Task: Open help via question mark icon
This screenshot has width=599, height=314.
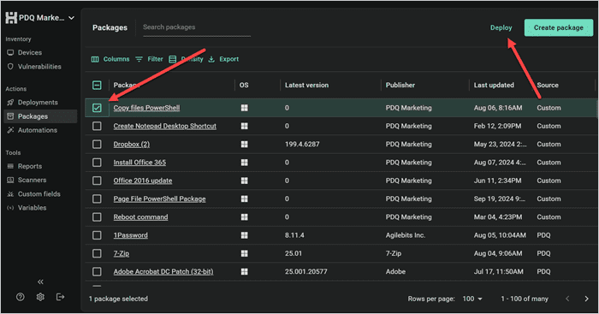Action: pos(21,297)
